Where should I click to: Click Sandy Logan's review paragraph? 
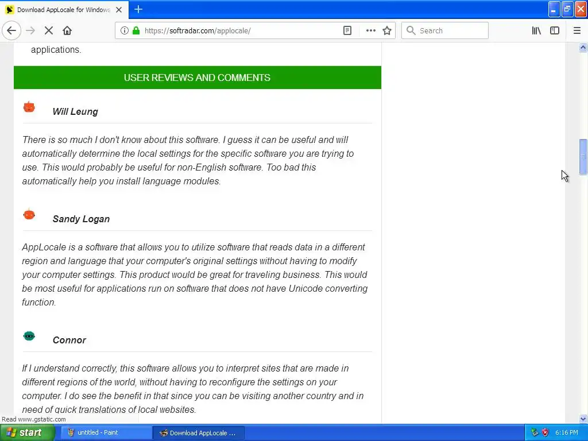pos(195,275)
